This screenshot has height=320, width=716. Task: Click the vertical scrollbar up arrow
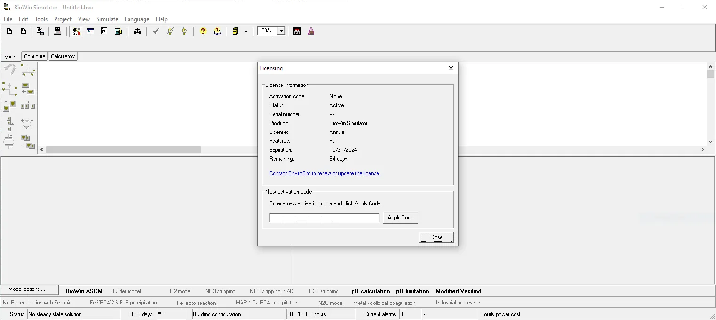click(711, 67)
